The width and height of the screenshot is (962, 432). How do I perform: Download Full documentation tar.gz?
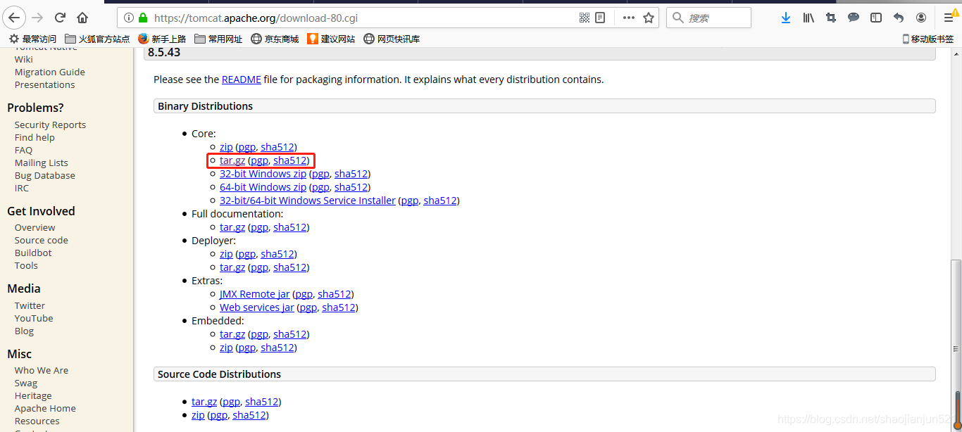[x=232, y=227]
